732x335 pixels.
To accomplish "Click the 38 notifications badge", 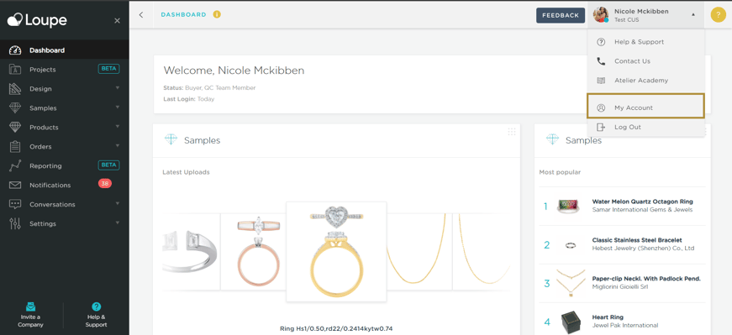I will coord(105,184).
